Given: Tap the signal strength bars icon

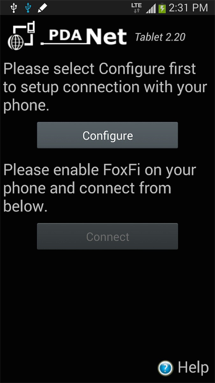Looking at the screenshot, I should (151, 8).
